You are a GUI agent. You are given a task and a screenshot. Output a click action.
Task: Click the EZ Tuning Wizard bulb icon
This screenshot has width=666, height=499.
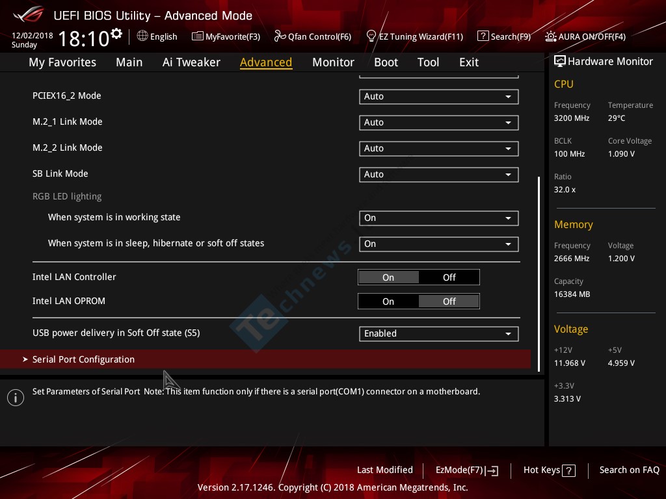[371, 36]
